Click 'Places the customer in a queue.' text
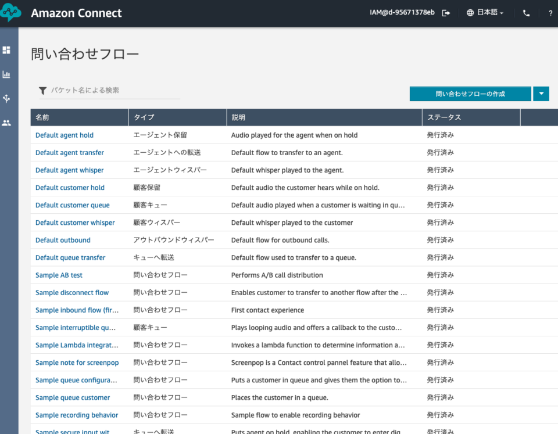Viewport: 558px width, 434px height. pyautogui.click(x=280, y=398)
